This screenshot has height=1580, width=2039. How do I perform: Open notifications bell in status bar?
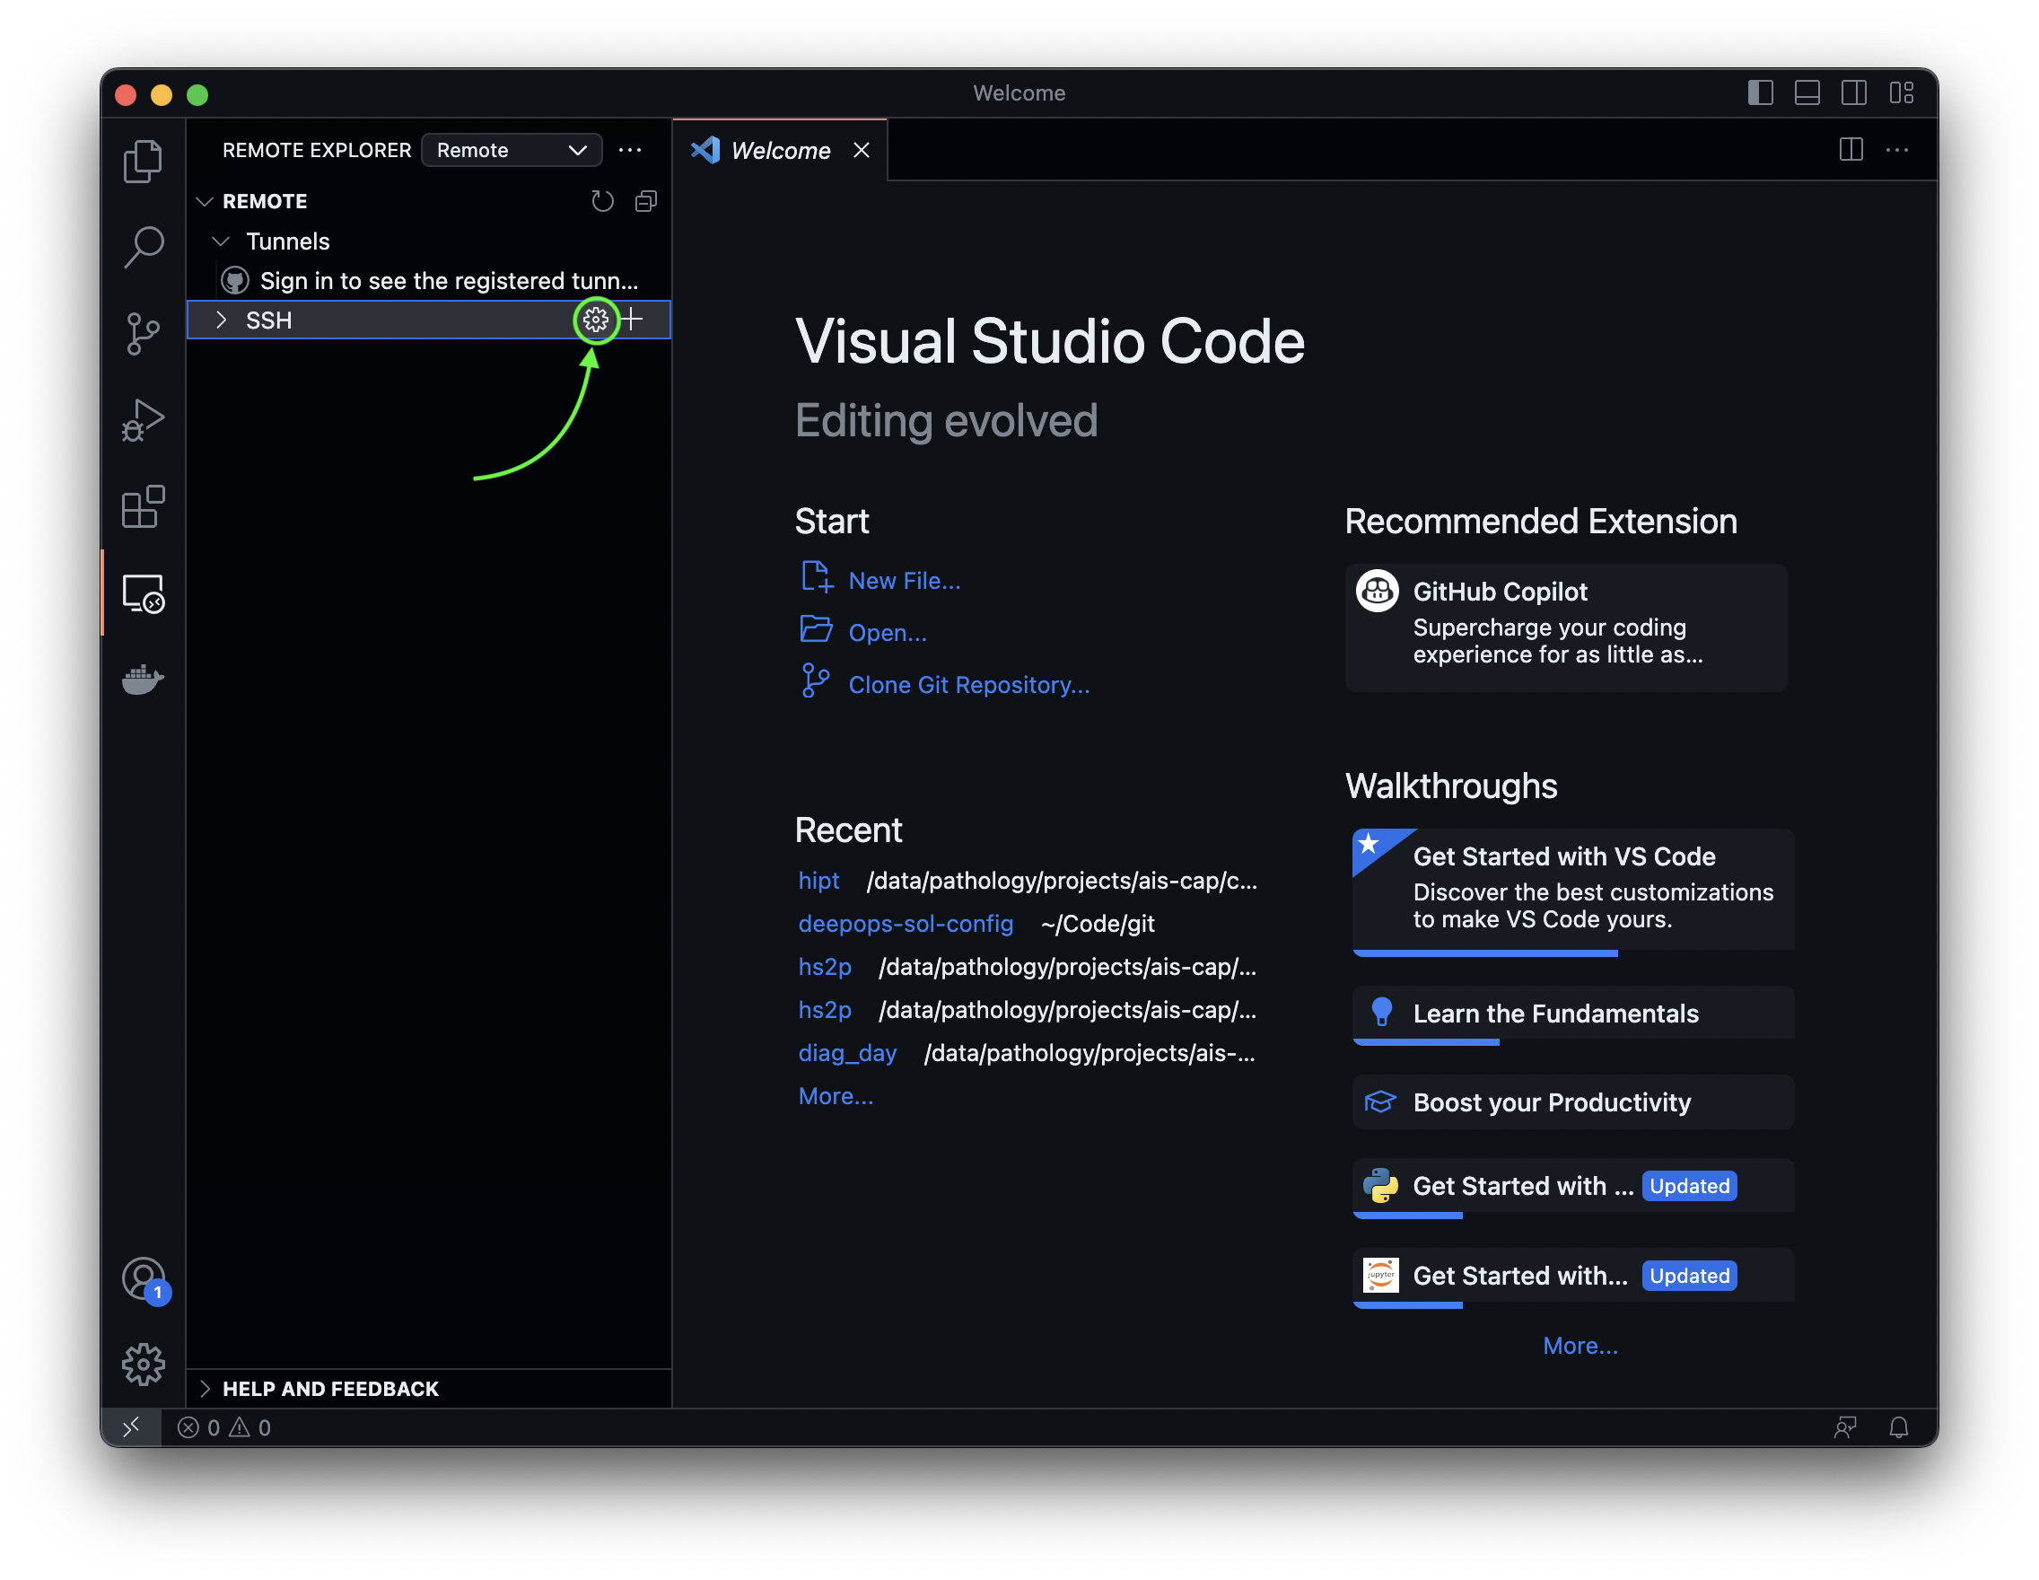1899,1427
